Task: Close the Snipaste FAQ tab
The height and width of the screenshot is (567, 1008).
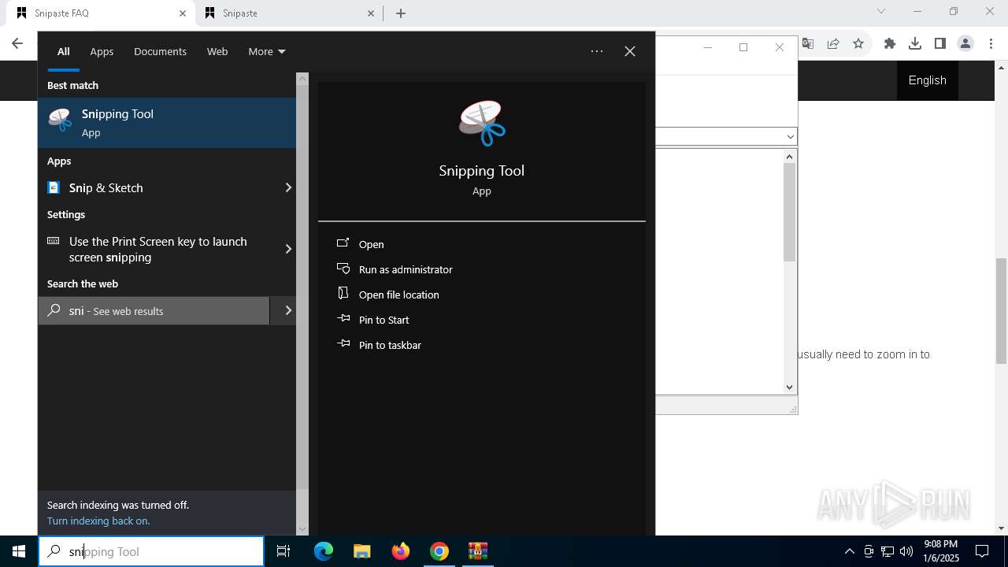Action: click(183, 13)
